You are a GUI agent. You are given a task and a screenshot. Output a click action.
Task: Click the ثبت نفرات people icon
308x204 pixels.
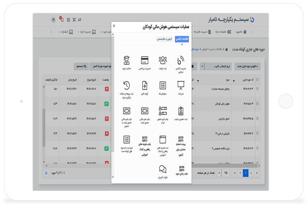coord(163,60)
